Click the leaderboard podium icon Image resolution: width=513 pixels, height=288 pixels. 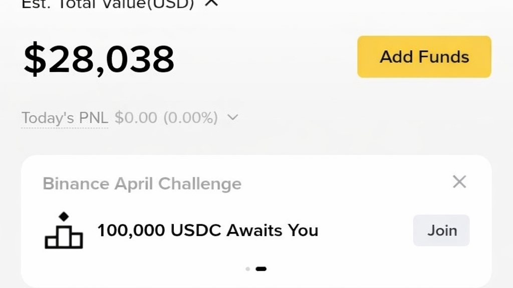64,236
